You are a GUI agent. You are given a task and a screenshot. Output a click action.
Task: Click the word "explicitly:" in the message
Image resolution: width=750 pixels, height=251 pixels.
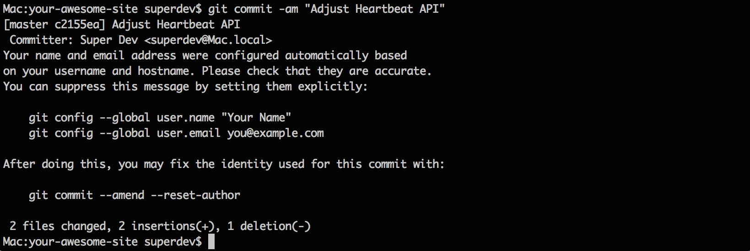[333, 87]
